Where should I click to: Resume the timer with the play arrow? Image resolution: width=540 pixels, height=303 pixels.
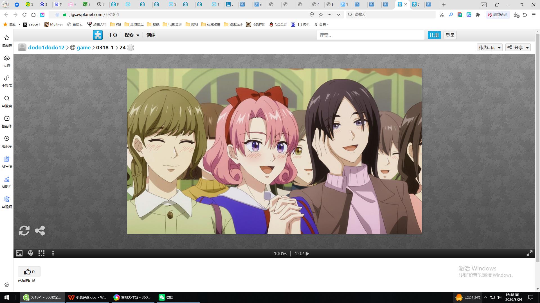click(x=307, y=254)
